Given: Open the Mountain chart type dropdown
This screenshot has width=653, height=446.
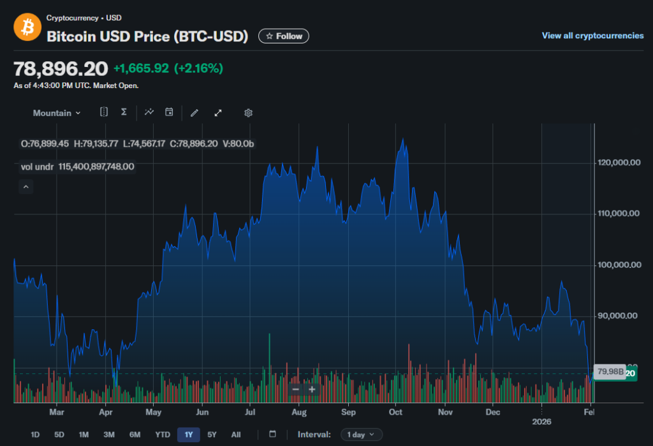Looking at the screenshot, I should pyautogui.click(x=56, y=112).
